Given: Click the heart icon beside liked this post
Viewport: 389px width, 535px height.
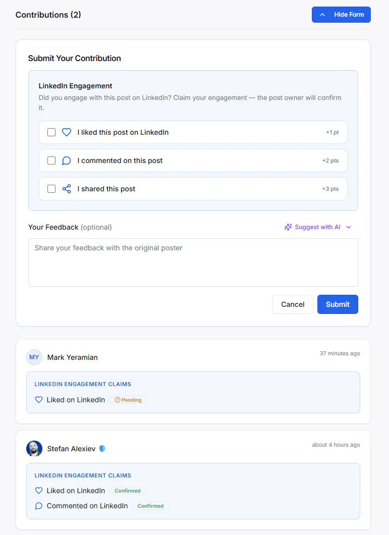Looking at the screenshot, I should (67, 132).
